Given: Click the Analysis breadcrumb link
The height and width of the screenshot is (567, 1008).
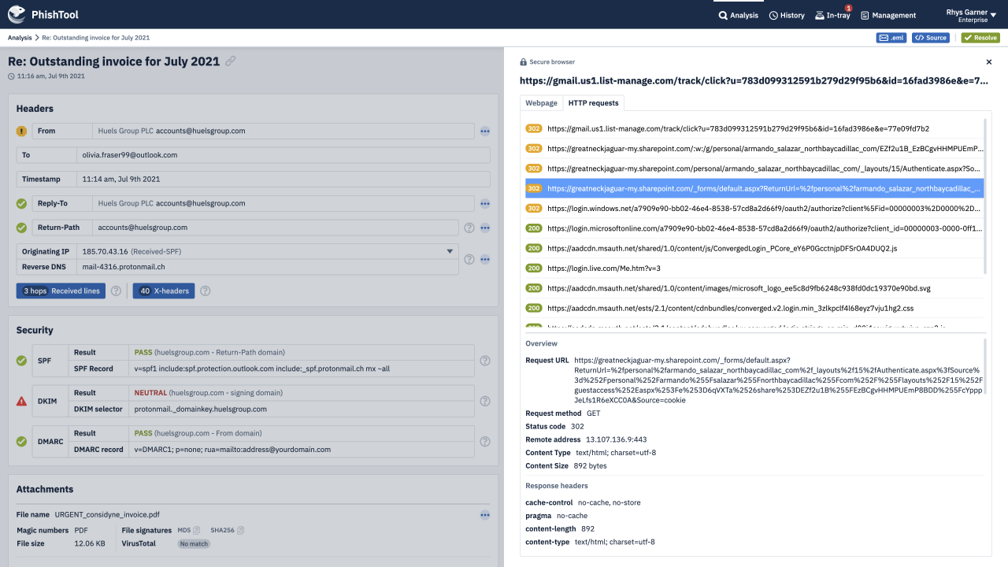Looking at the screenshot, I should 20,38.
